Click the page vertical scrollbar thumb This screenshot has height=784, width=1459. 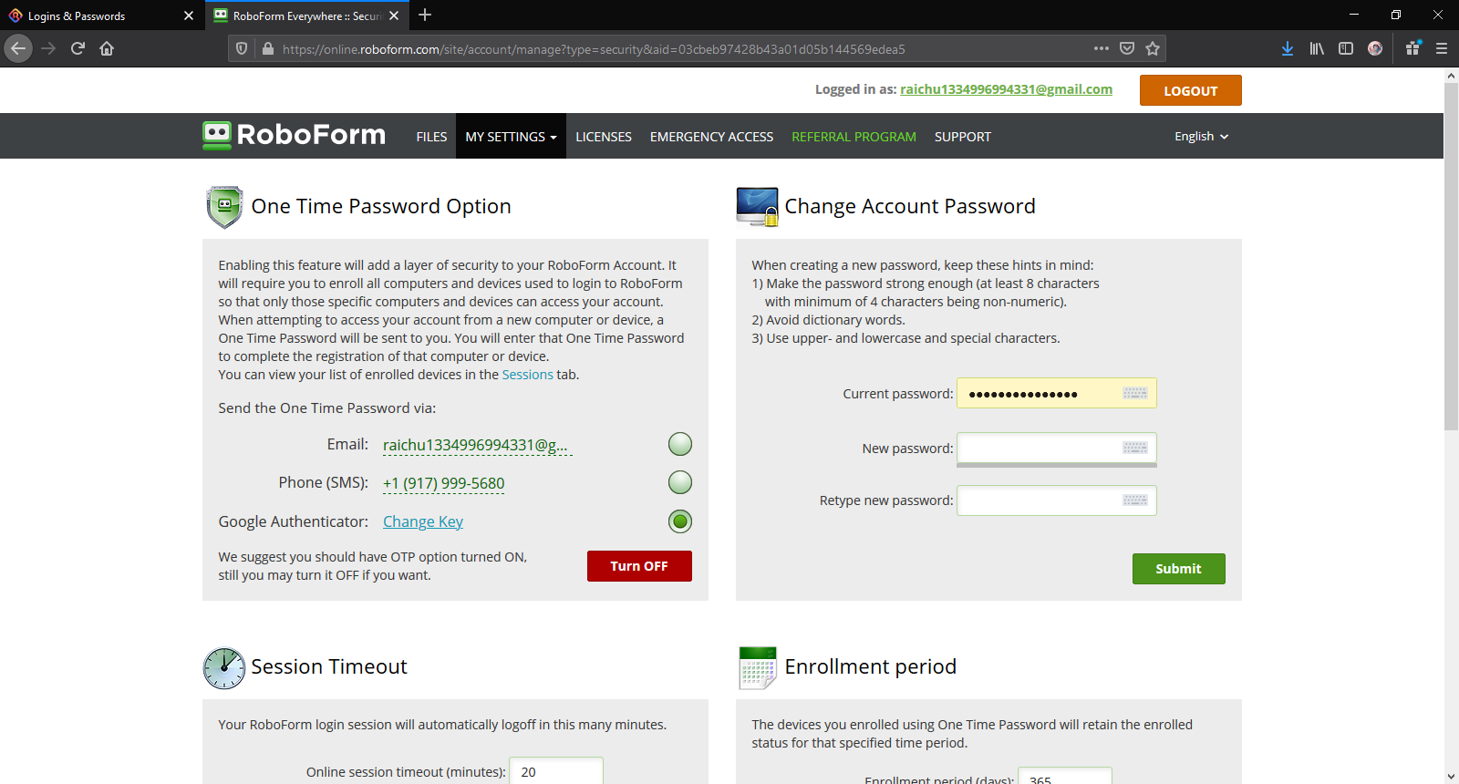1451,255
